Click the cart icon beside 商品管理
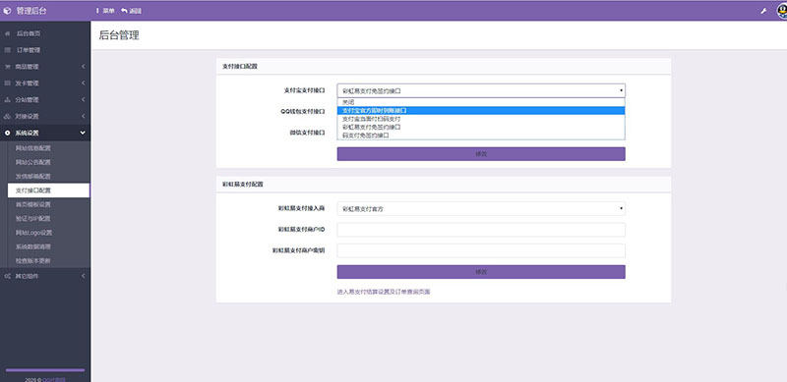The width and height of the screenshot is (787, 382). click(x=7, y=67)
